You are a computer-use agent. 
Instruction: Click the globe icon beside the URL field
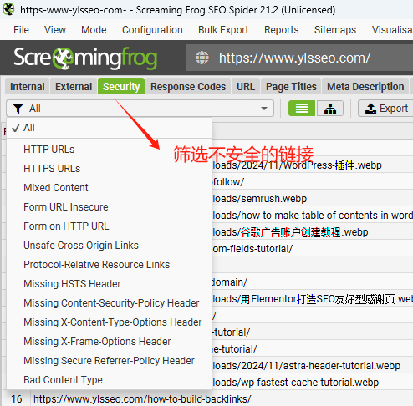tap(202, 58)
